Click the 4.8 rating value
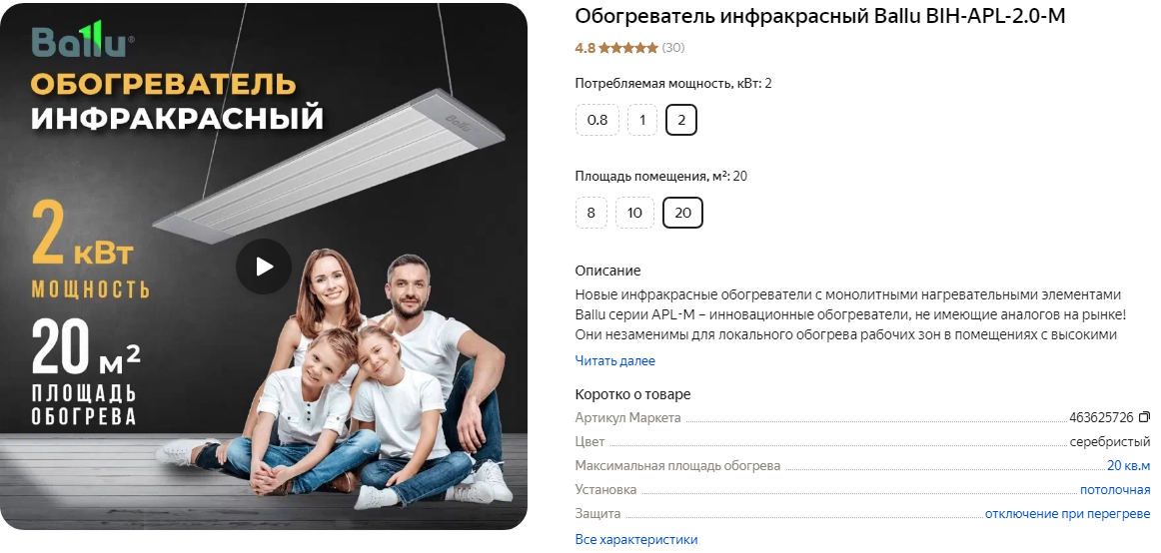 pos(584,48)
